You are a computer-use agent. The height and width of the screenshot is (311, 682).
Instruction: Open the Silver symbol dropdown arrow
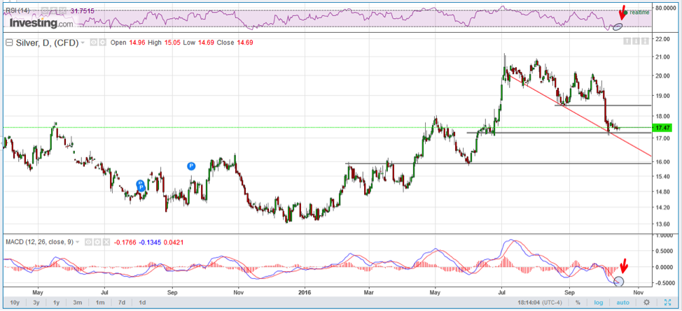[x=83, y=43]
